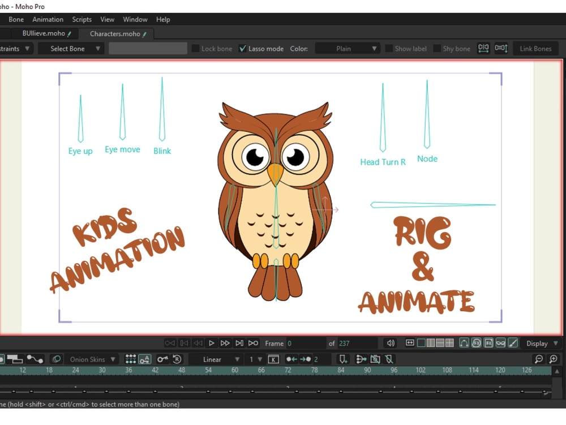The width and height of the screenshot is (566, 425).
Task: Enable the Show label checkbox
Action: click(389, 48)
